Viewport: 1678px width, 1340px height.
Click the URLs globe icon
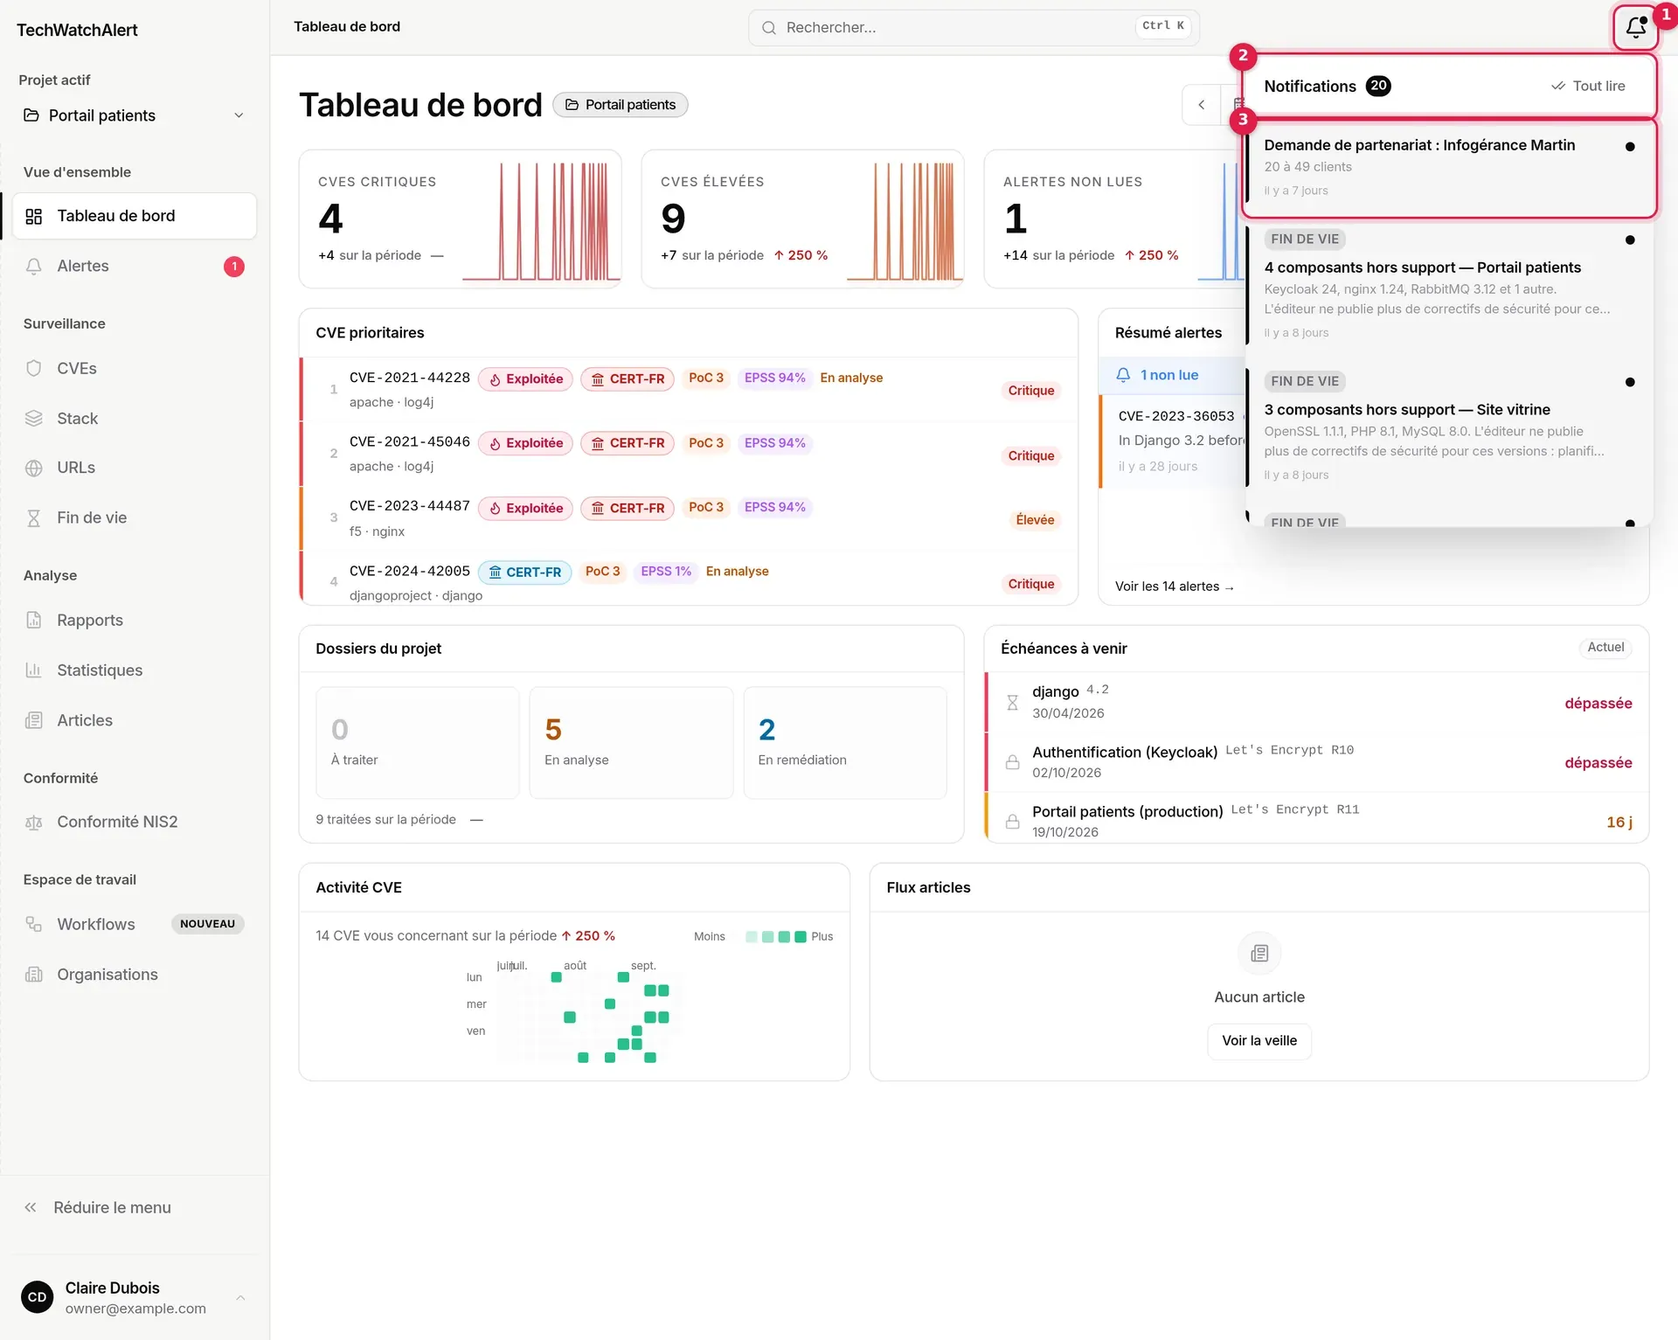[34, 468]
